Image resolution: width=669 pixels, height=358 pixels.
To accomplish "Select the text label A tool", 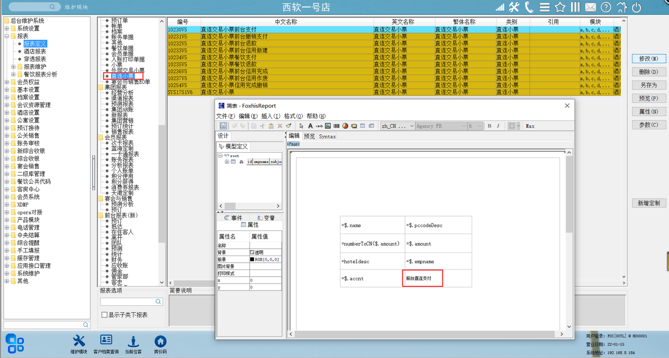I will point(310,126).
